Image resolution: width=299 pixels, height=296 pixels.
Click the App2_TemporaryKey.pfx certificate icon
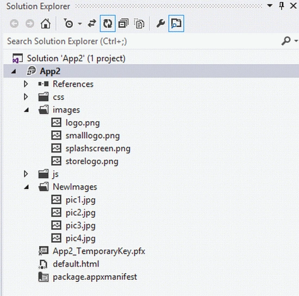pos(43,251)
